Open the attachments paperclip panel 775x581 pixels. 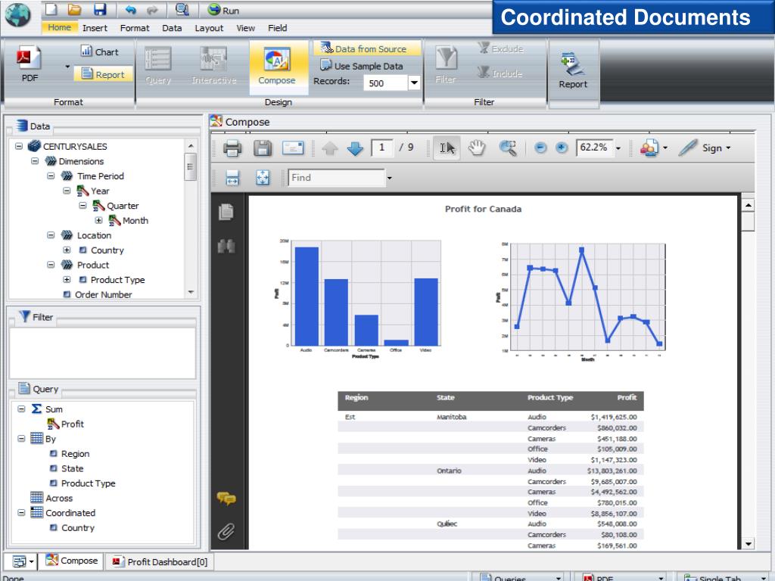226,532
